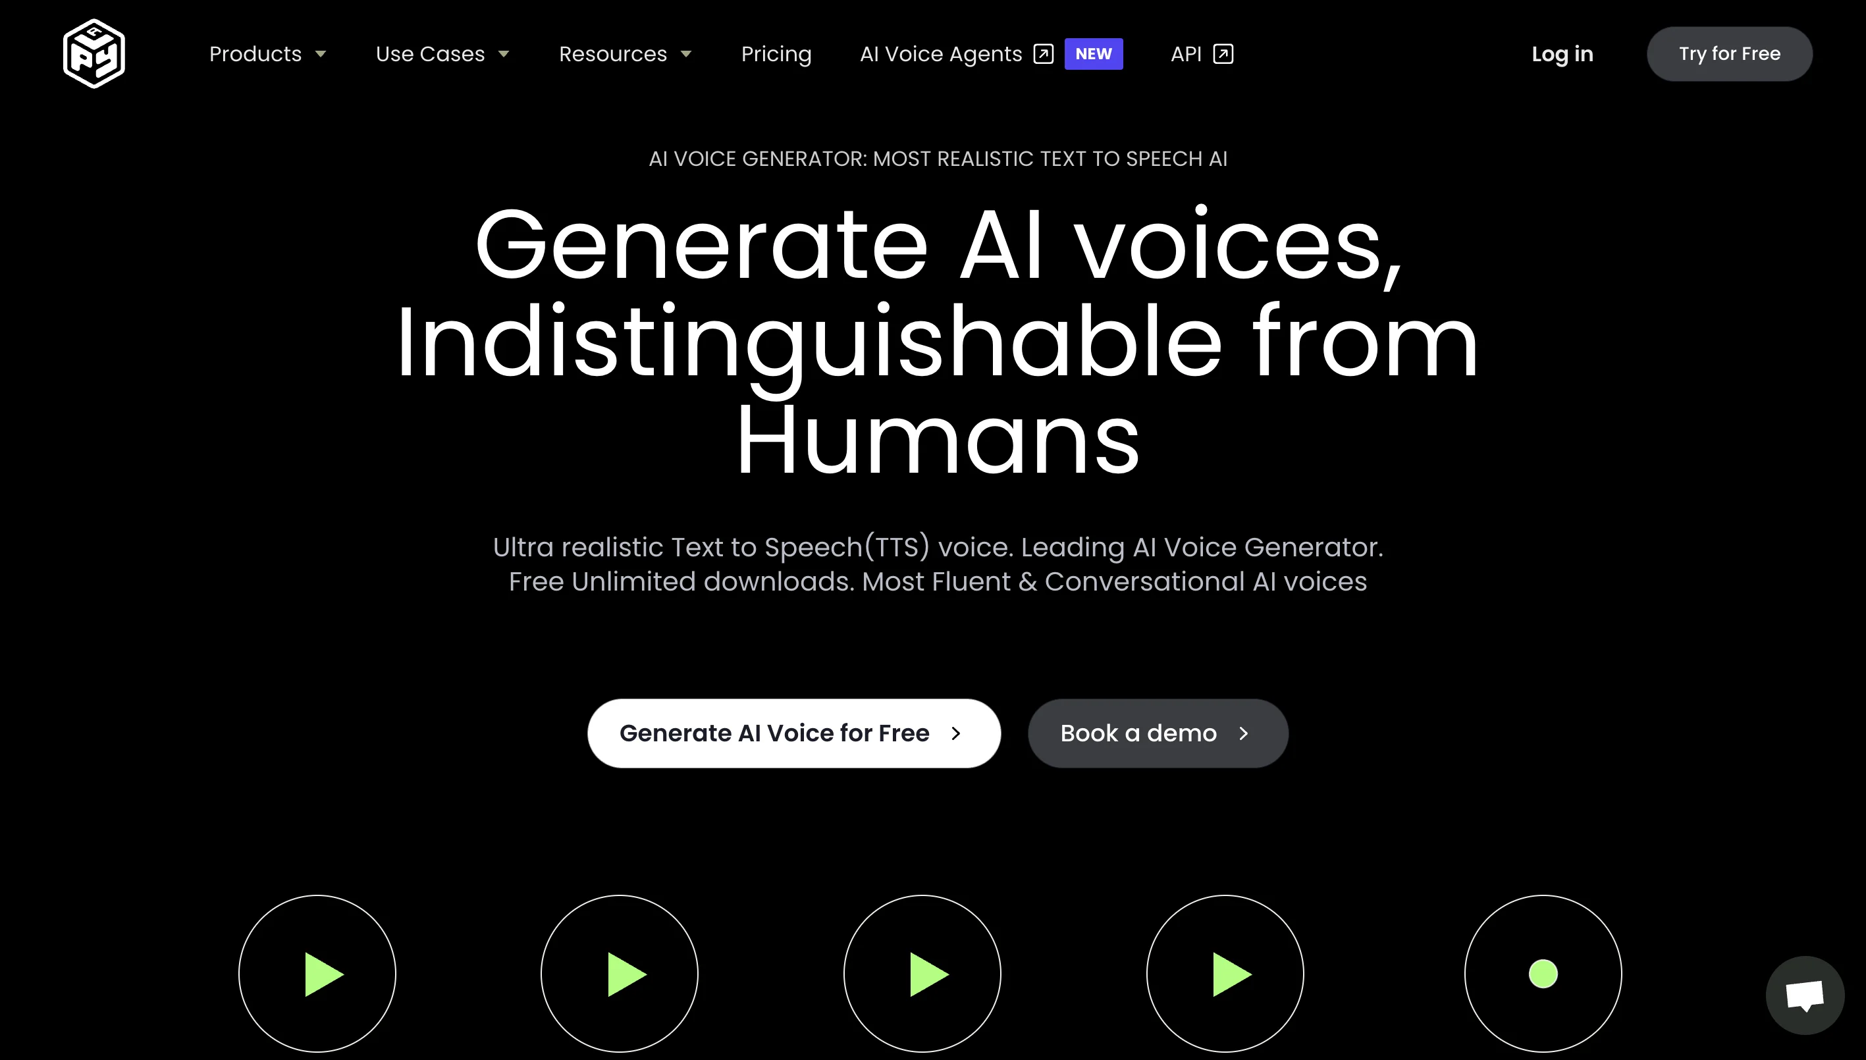Click Generate AI Voice for Free button

(793, 733)
